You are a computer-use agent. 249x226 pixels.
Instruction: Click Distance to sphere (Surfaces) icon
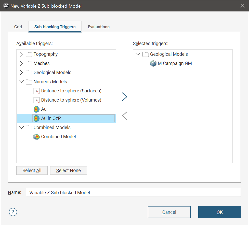pyautogui.click(x=37, y=91)
